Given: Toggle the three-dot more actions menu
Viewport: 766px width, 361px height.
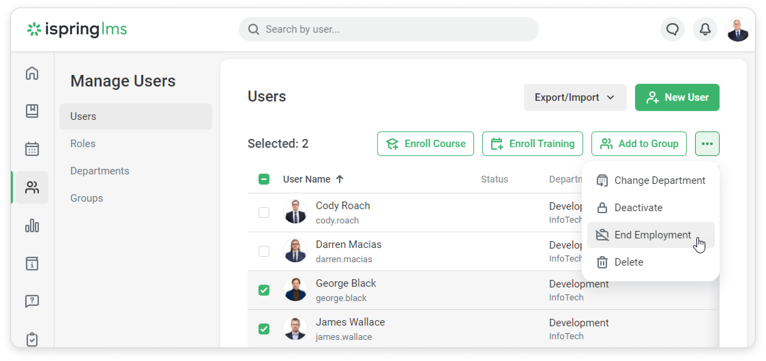Looking at the screenshot, I should 707,144.
